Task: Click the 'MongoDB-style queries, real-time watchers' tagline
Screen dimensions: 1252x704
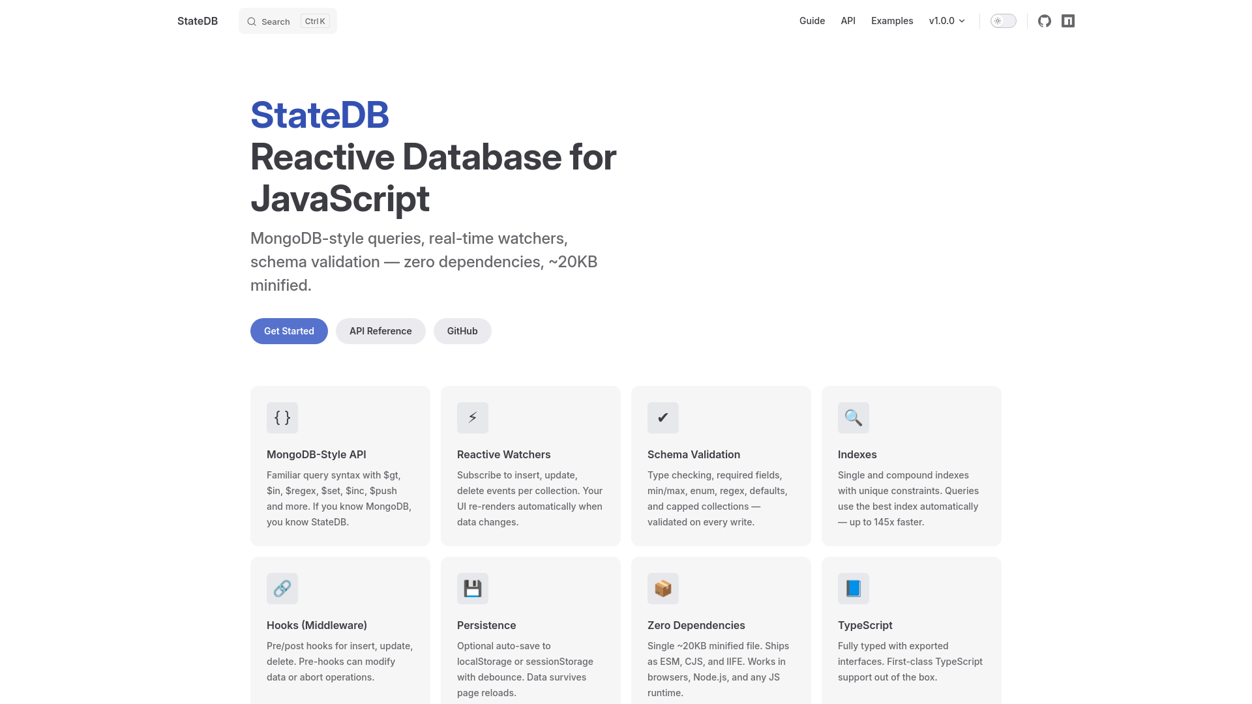Action: click(424, 261)
